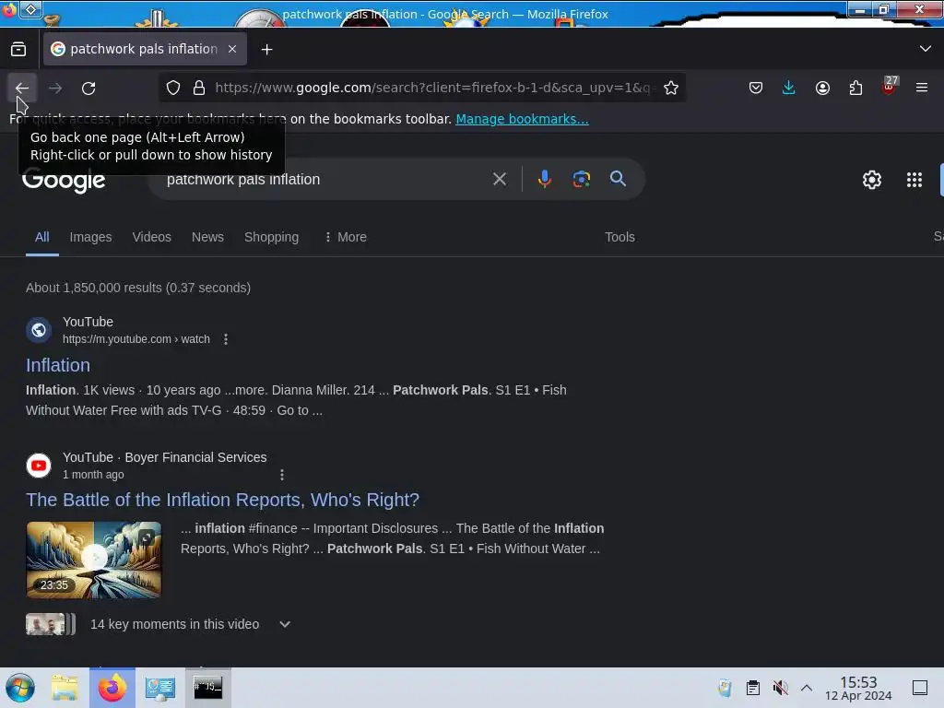Expand 14 key moments in this video
Screen dimensions: 944x708
286,624
